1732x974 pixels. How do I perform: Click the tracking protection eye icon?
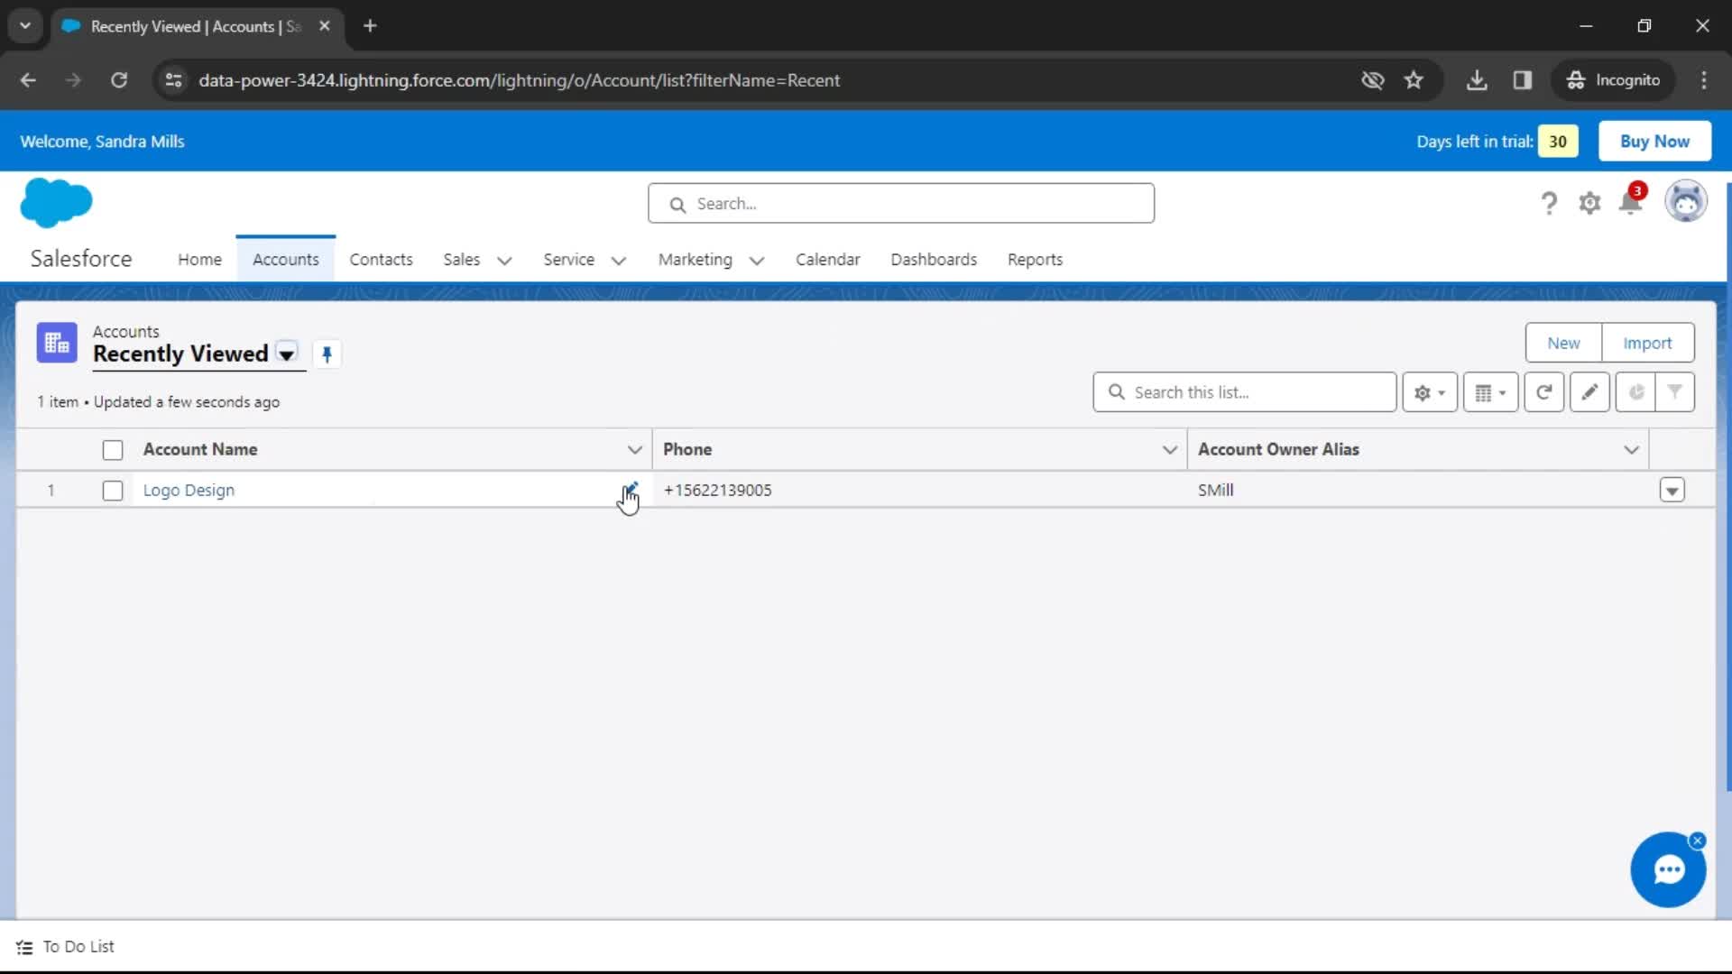(x=1372, y=80)
